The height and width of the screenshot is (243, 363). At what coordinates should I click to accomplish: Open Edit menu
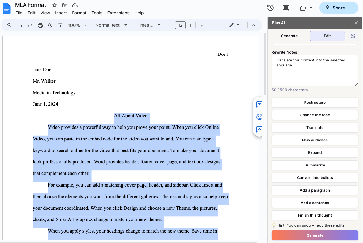click(x=31, y=13)
